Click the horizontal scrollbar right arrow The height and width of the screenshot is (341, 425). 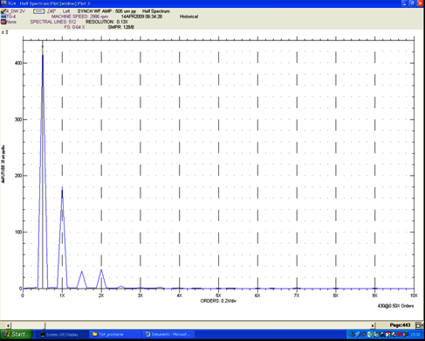click(x=373, y=325)
